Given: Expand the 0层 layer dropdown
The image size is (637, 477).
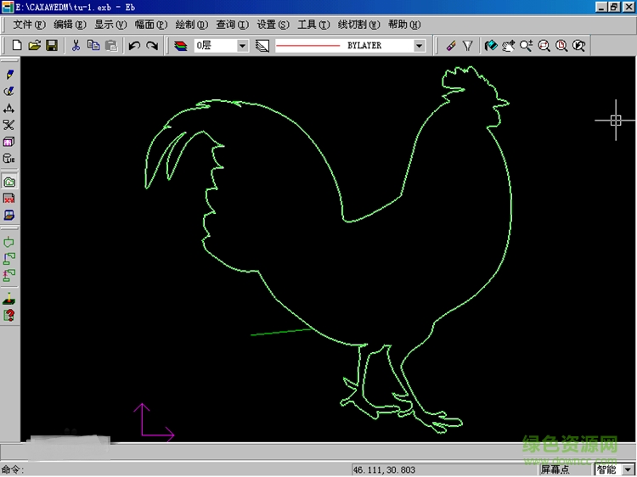Looking at the screenshot, I should [x=242, y=46].
